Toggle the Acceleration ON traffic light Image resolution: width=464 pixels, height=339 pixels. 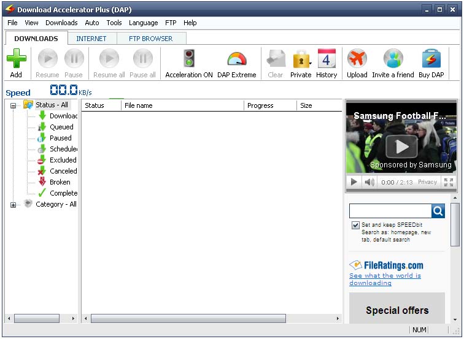click(x=189, y=58)
